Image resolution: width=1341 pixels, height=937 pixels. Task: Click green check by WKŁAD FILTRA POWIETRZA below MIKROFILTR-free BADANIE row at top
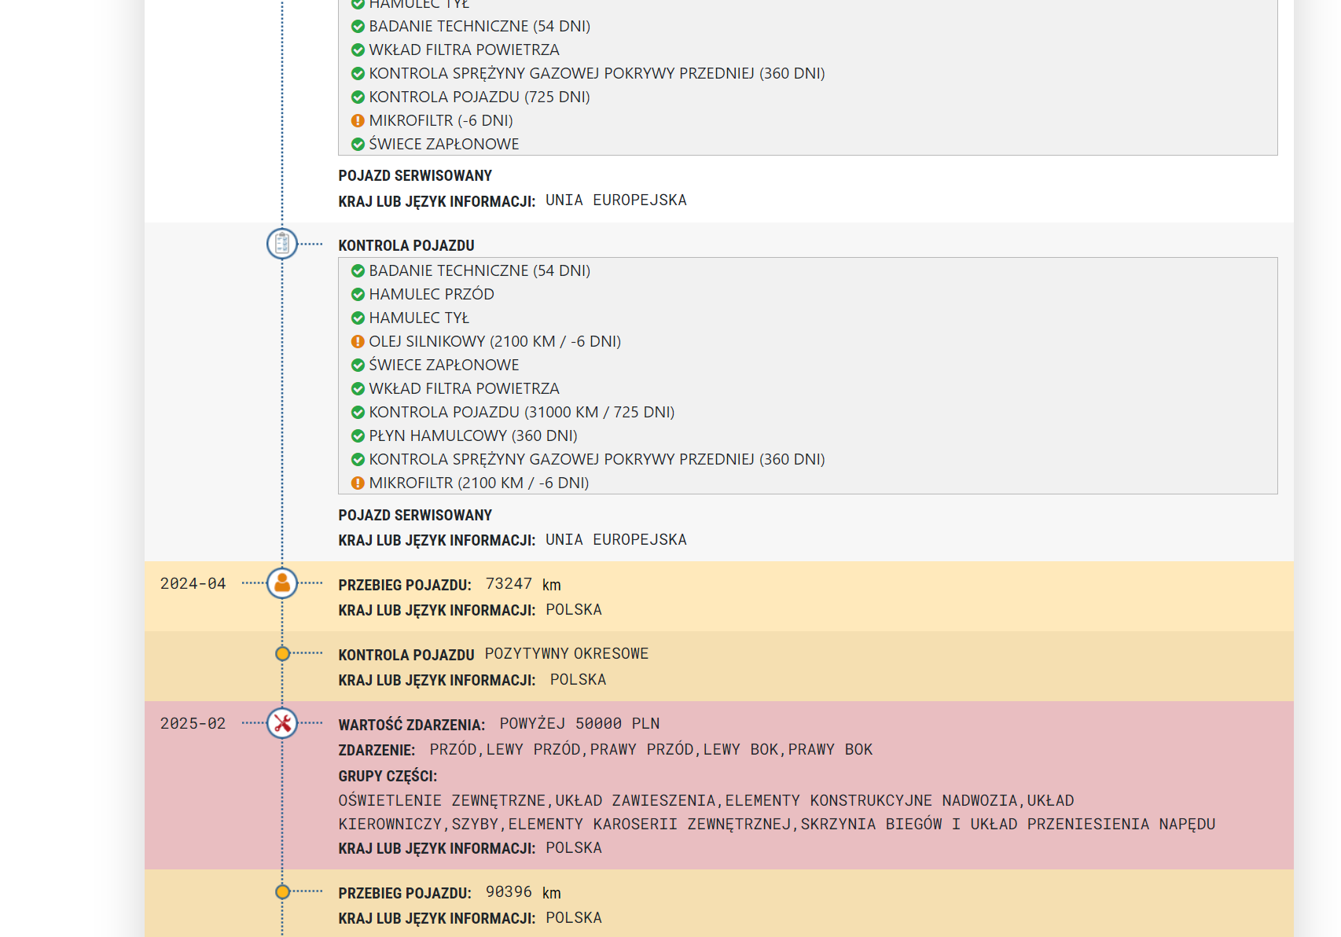click(358, 50)
